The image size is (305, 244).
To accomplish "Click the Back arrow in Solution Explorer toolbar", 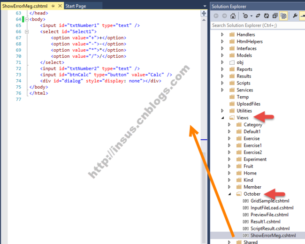I will tap(216, 16).
